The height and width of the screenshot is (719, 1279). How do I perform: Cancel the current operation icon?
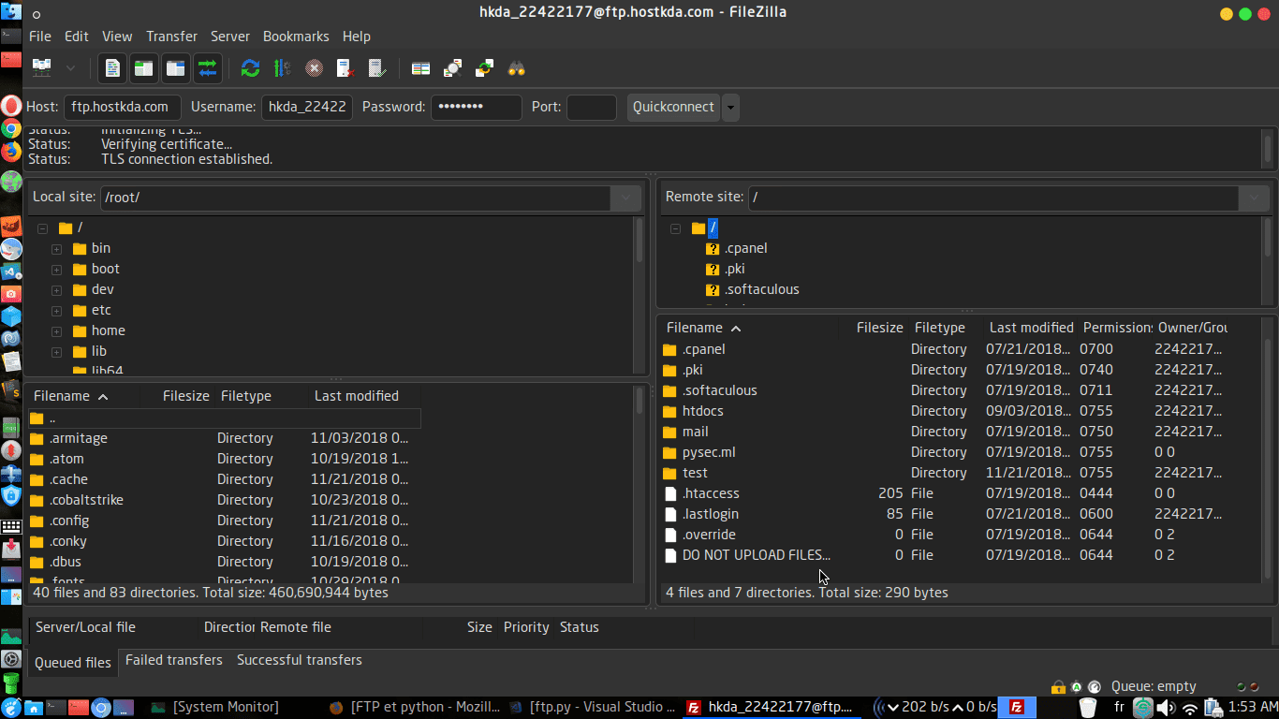tap(314, 67)
